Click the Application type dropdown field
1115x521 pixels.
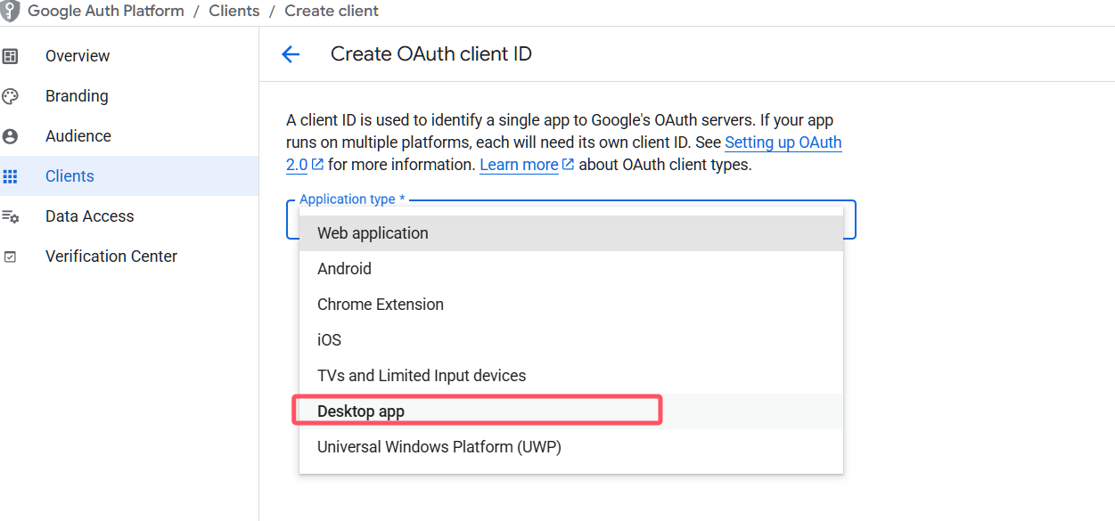click(x=571, y=219)
